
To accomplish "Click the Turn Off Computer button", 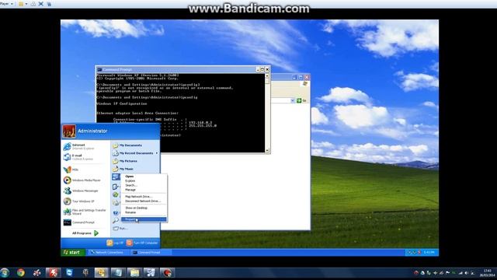I will point(142,243).
